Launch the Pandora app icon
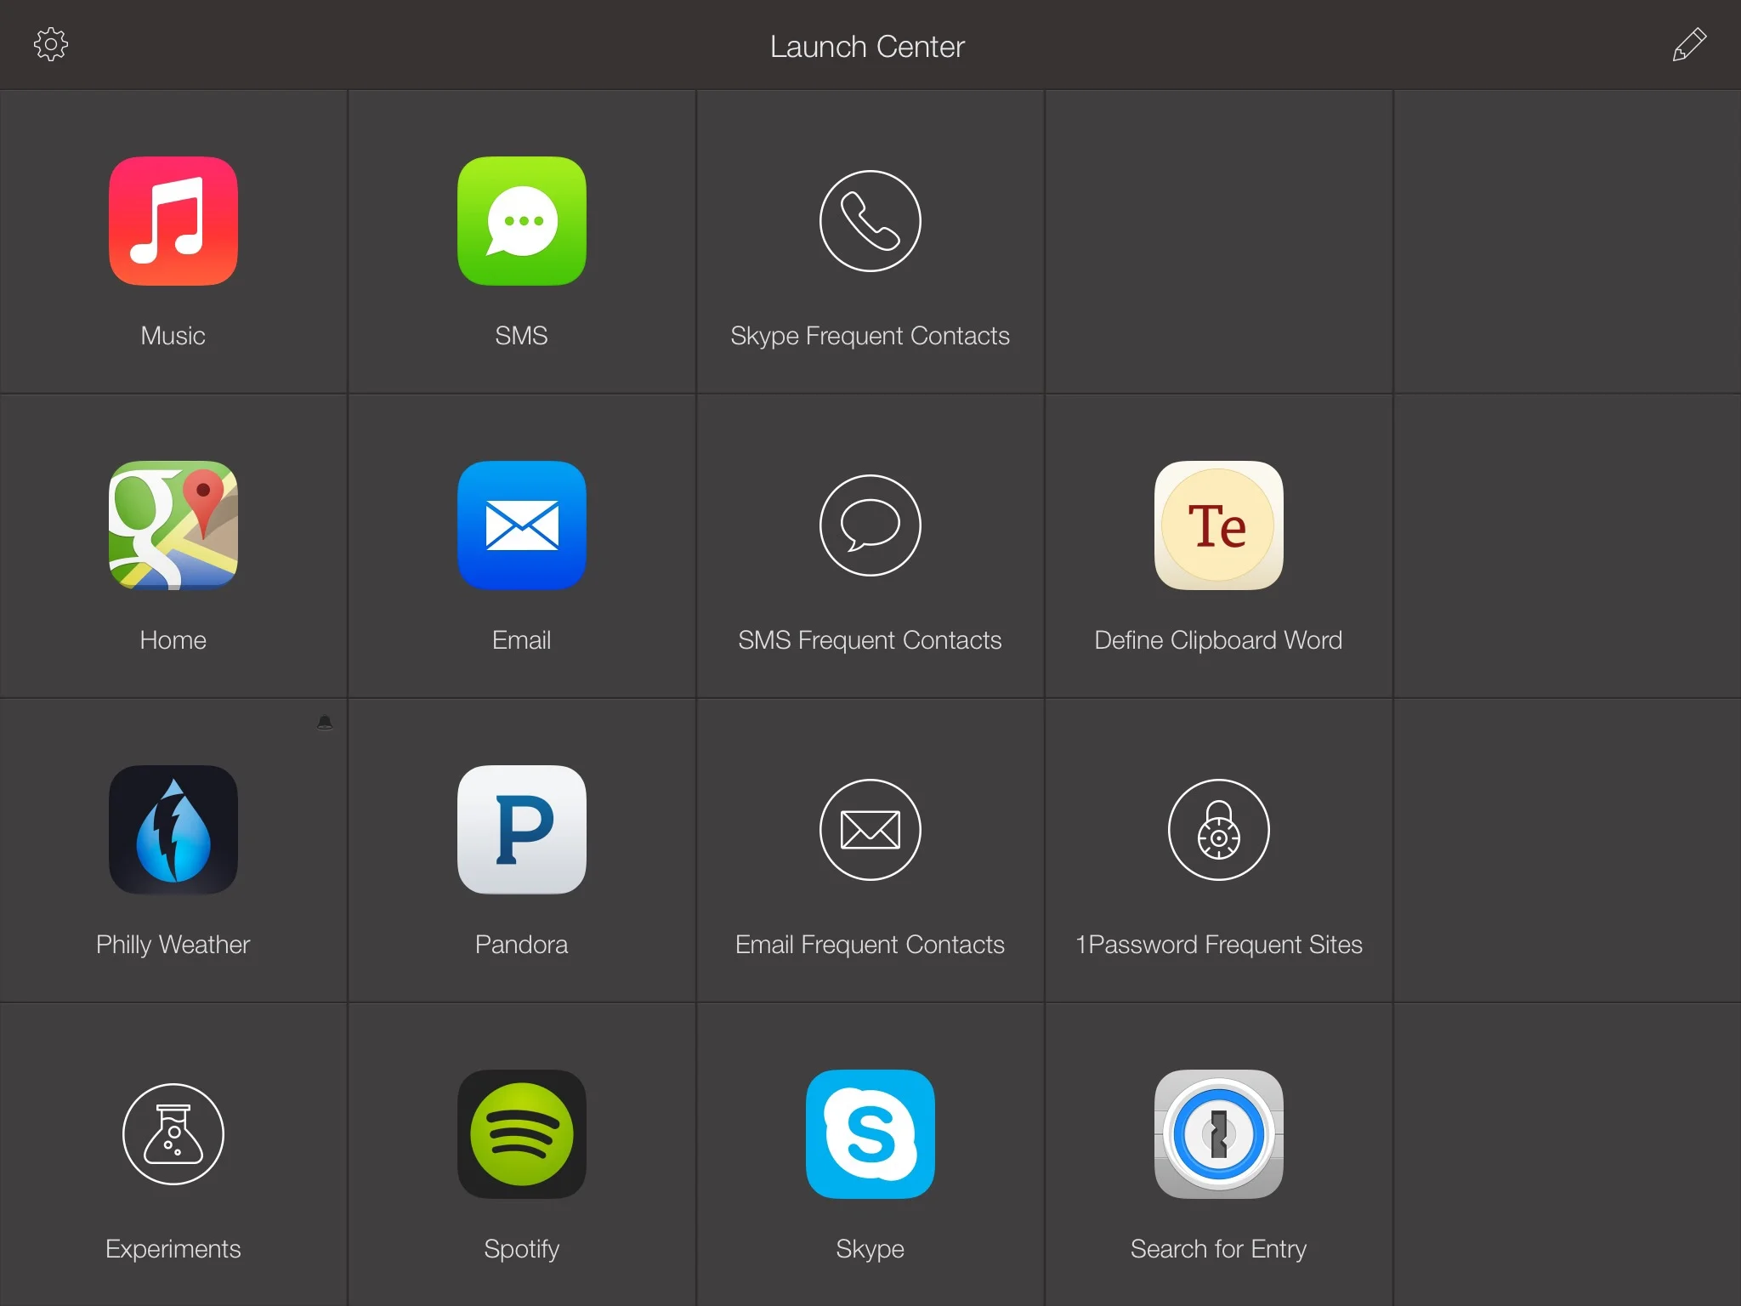Screen dimensions: 1741x1306 click(x=522, y=830)
